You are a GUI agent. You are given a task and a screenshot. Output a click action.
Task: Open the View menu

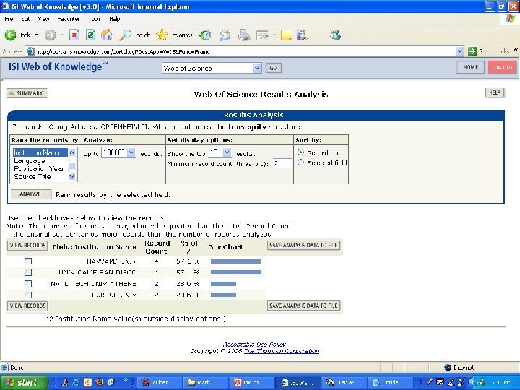[43, 19]
